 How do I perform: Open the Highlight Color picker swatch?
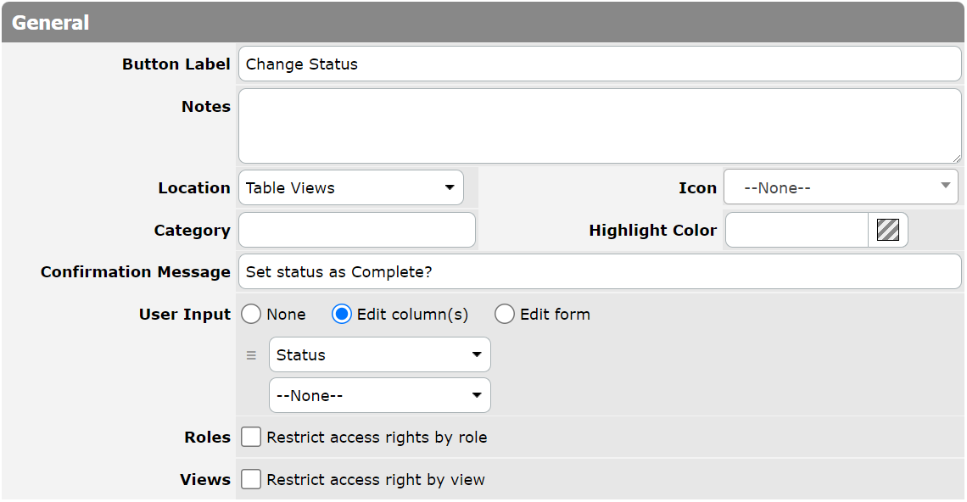click(x=888, y=230)
